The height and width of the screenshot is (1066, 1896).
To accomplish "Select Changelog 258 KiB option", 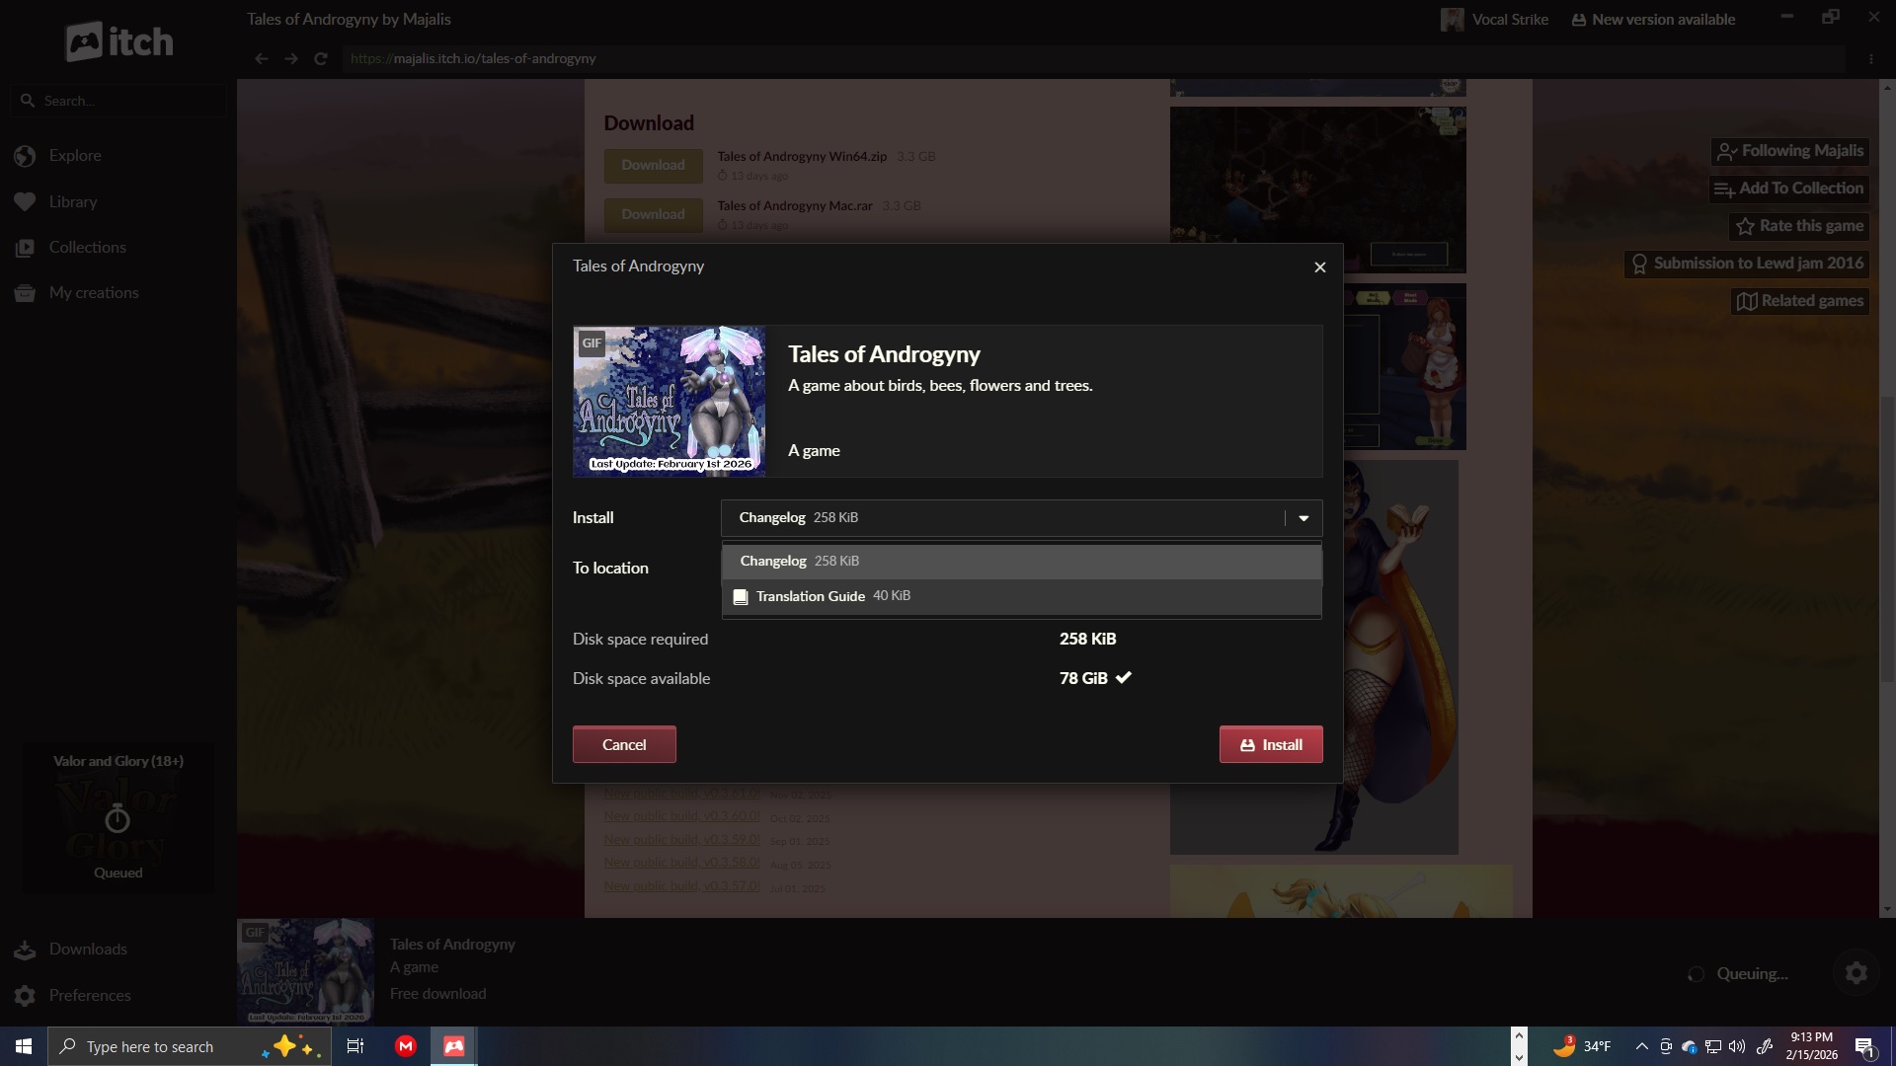I will tap(1021, 561).
